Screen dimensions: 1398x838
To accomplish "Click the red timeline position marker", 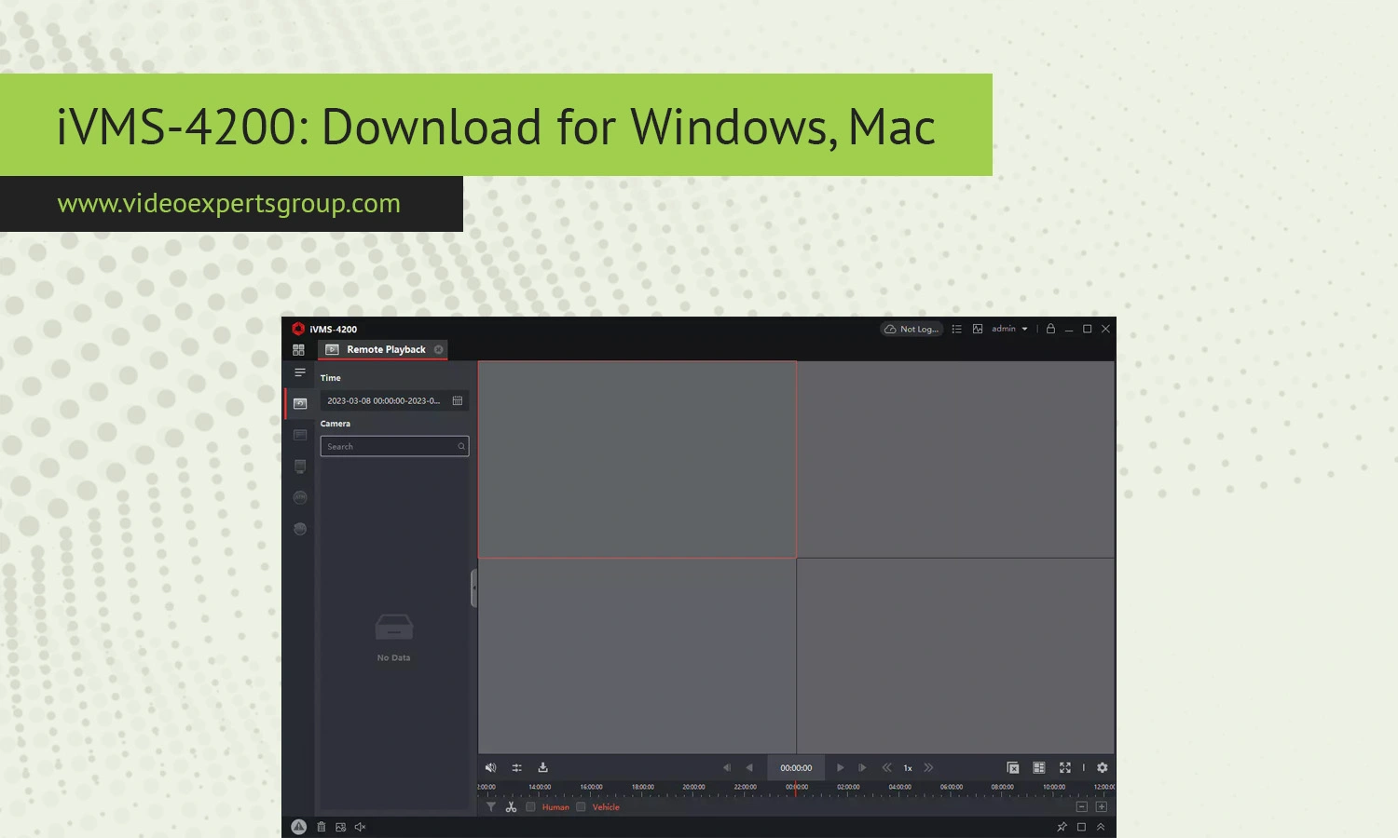I will click(796, 790).
